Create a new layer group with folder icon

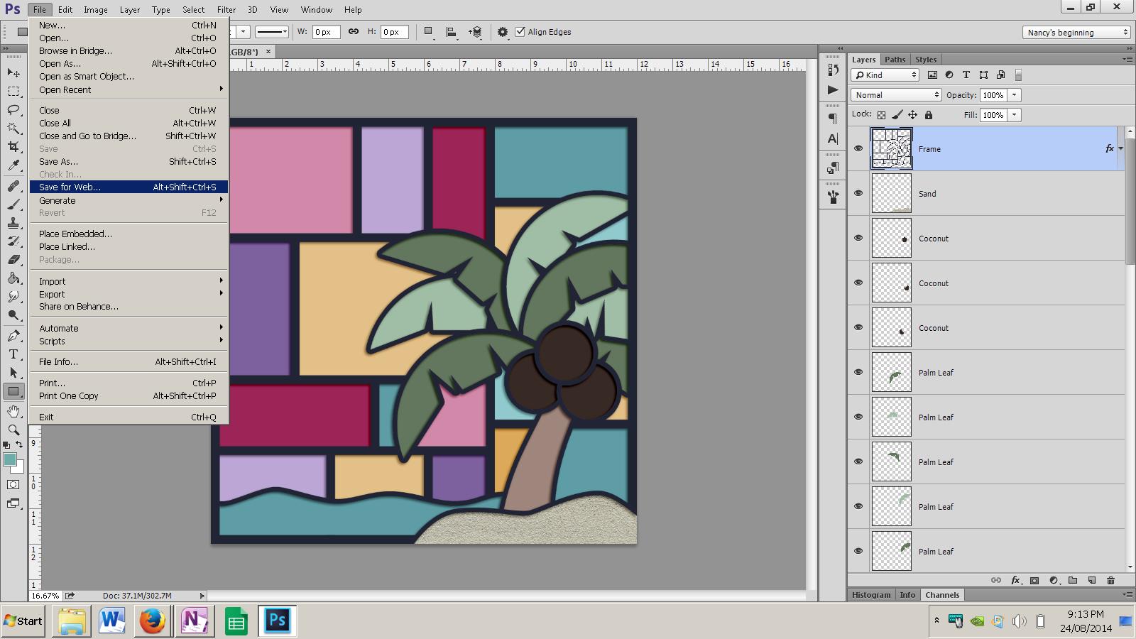click(x=1073, y=580)
